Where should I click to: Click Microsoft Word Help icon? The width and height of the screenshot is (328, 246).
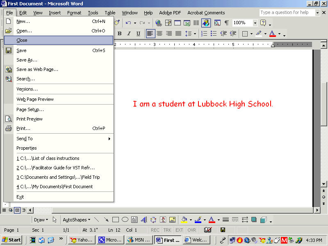(263, 23)
